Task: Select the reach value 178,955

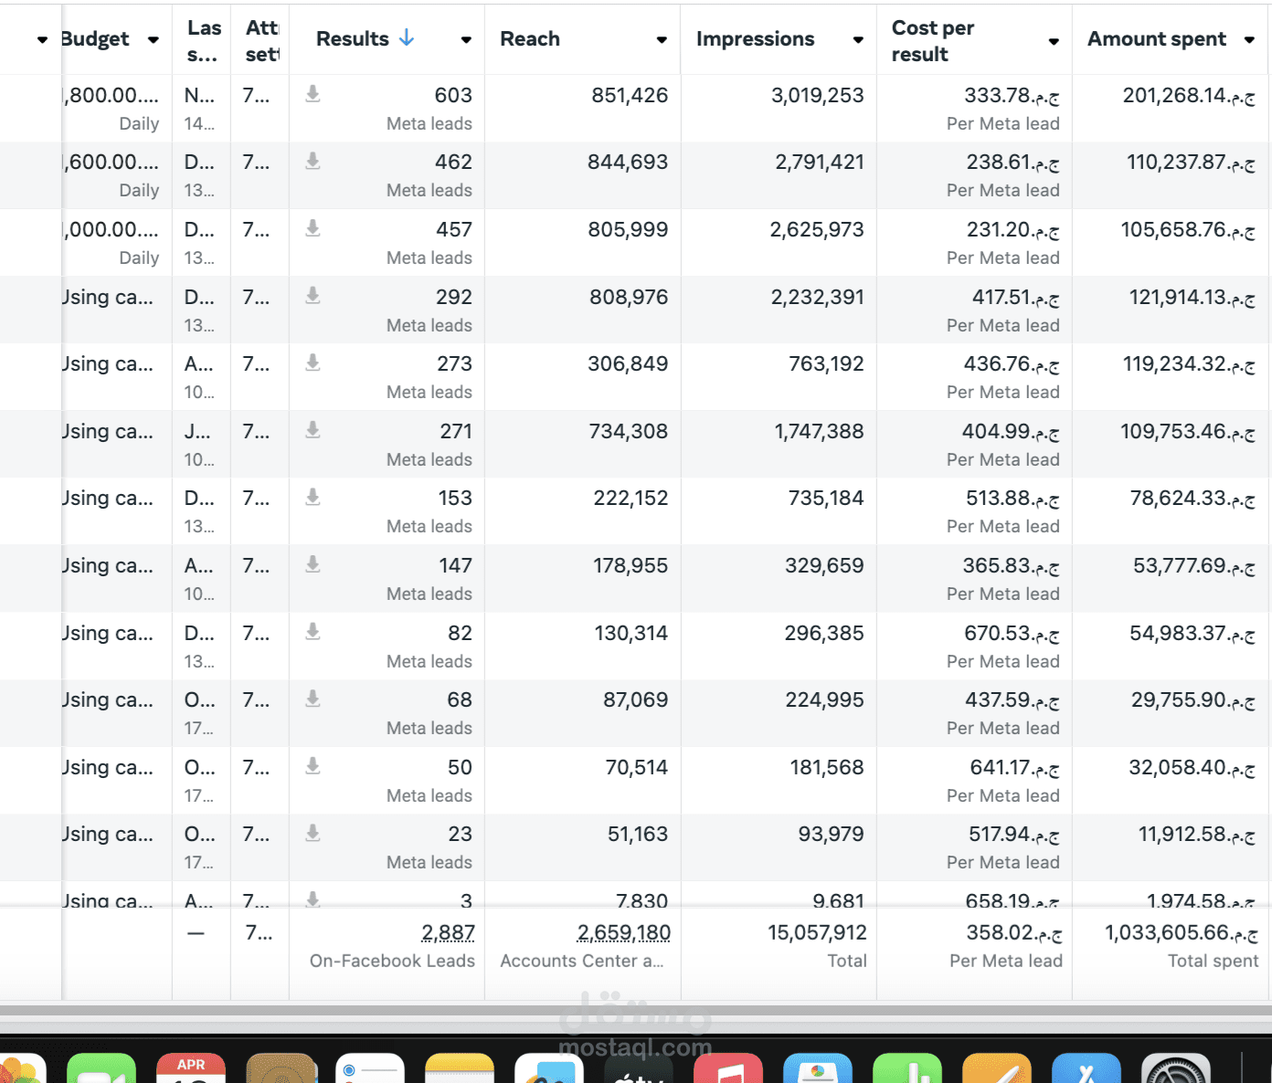Action: coord(631,565)
